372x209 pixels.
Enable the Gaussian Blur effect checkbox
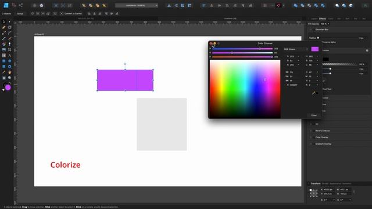pos(314,30)
